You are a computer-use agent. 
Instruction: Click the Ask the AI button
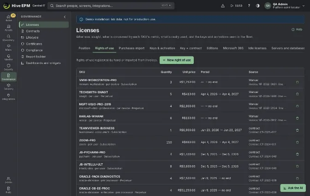coord(293,188)
